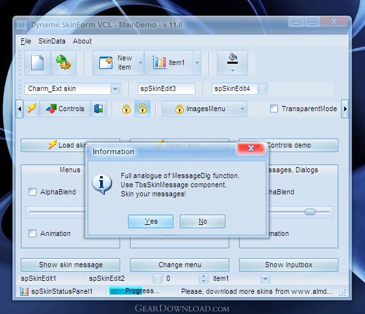Click the Controls demo button

(x=302, y=146)
